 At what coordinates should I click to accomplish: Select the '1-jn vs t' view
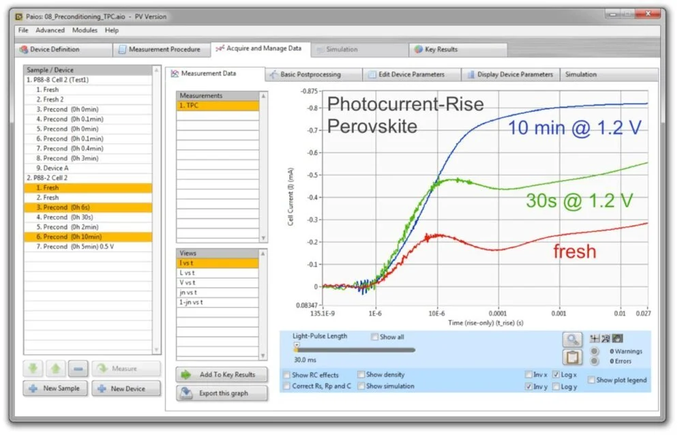218,302
